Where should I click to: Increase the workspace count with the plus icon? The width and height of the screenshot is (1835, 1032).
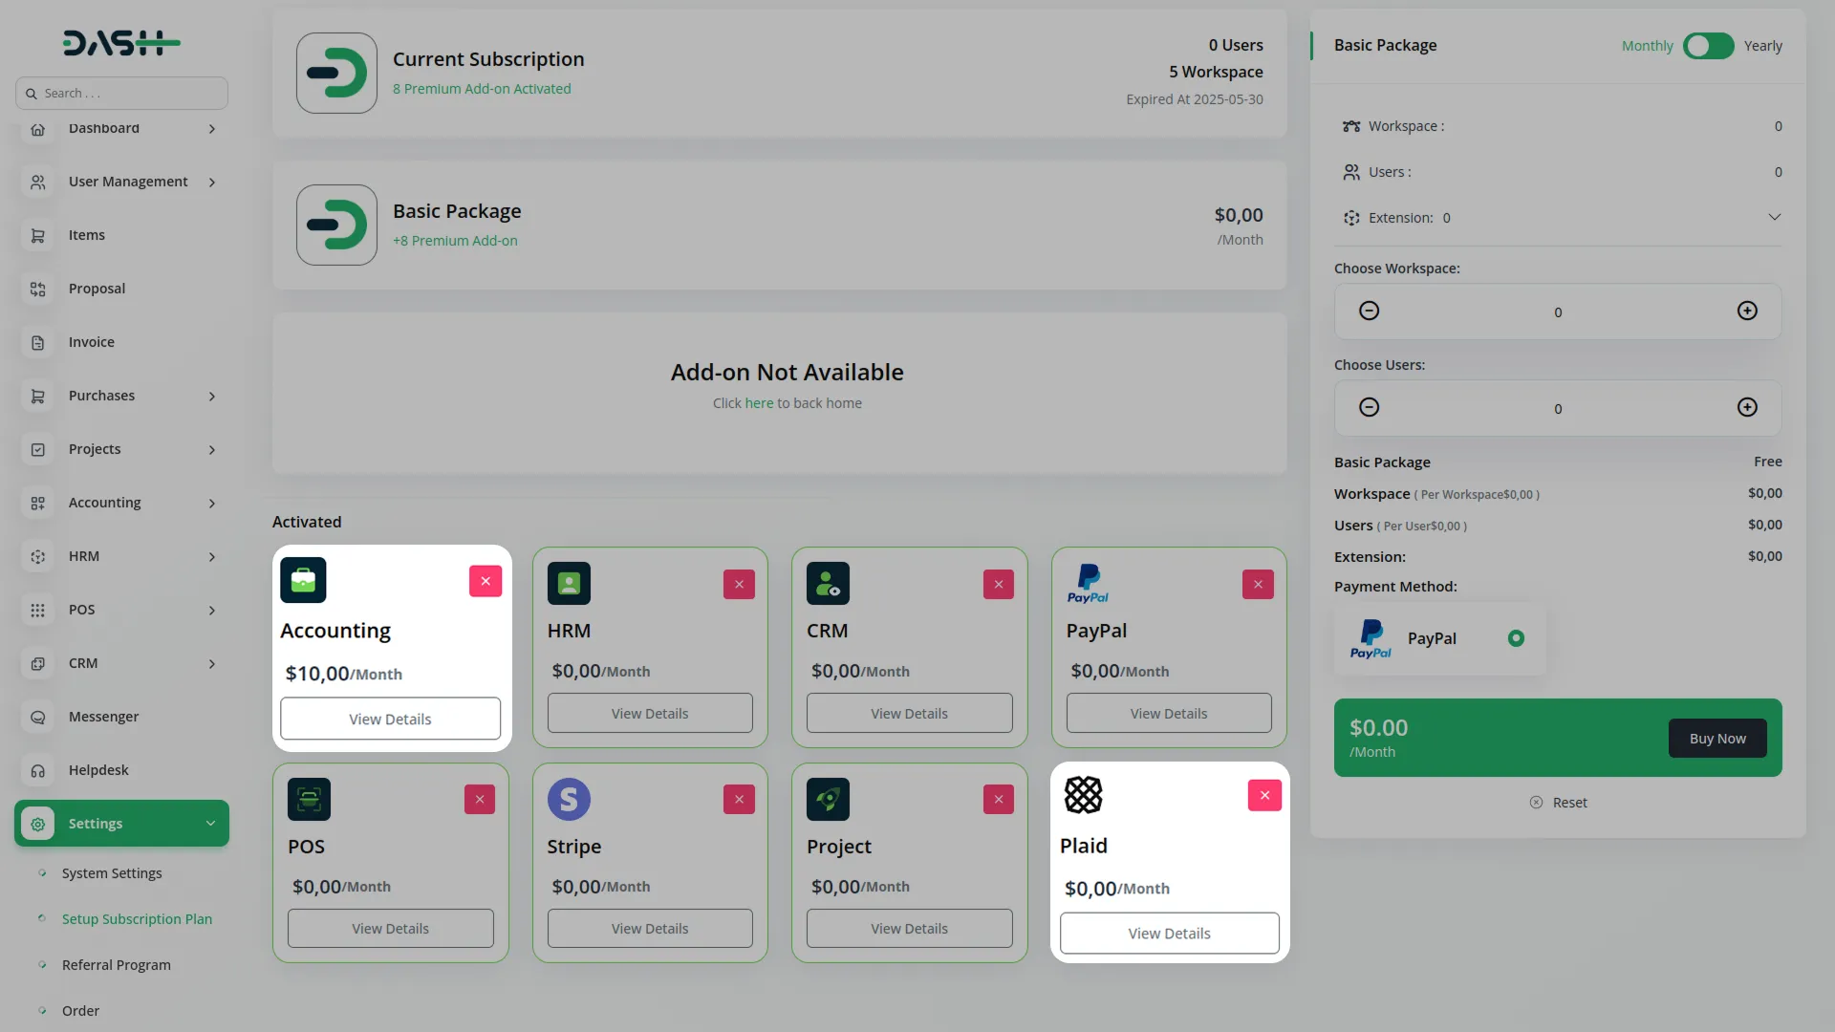pyautogui.click(x=1747, y=312)
